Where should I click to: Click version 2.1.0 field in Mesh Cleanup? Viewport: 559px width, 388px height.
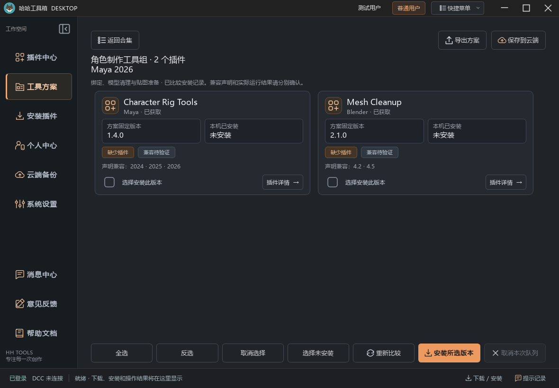pos(374,131)
